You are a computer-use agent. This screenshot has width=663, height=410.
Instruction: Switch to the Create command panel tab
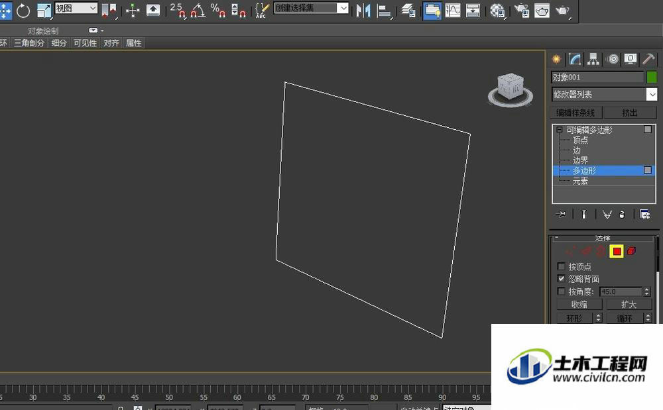[x=556, y=59]
